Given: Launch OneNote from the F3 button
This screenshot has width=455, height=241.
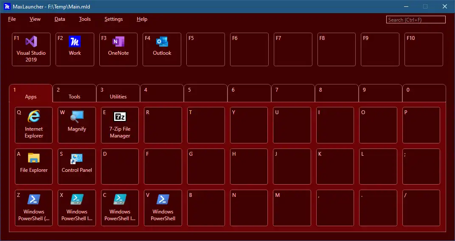Looking at the screenshot, I should click(118, 49).
